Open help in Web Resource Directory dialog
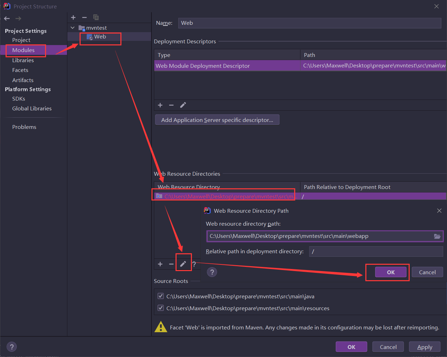The width and height of the screenshot is (447, 357). click(212, 272)
